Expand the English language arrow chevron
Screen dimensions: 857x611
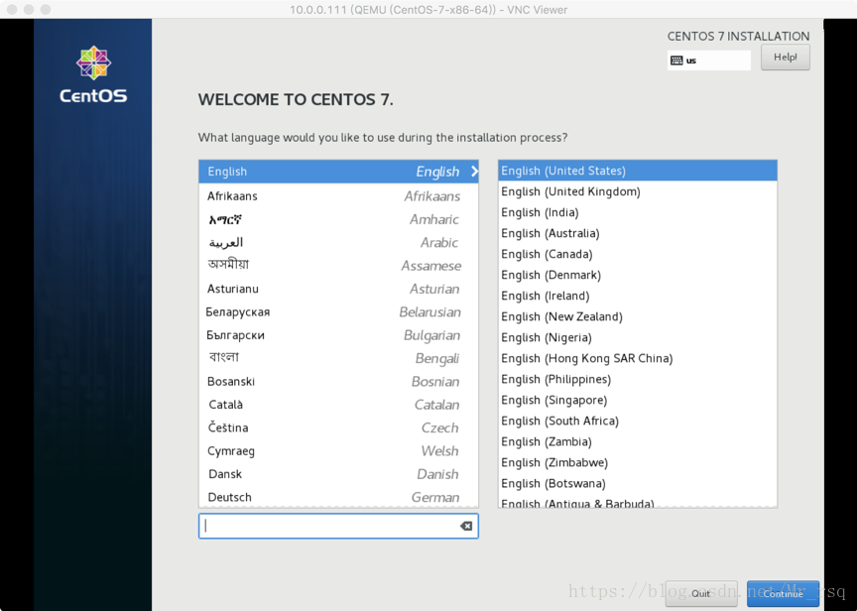[x=474, y=172]
